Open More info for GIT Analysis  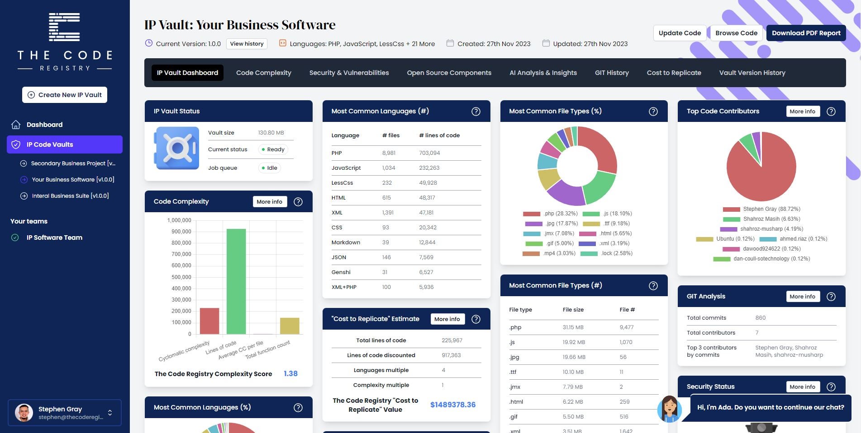[x=803, y=297]
